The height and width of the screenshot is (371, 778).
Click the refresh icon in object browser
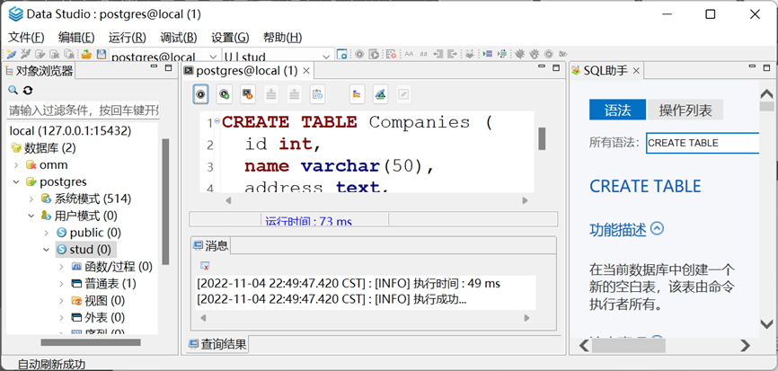point(28,90)
